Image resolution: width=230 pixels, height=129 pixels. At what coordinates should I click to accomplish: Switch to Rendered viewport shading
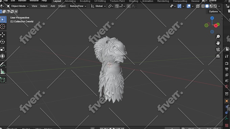(x=215, y=6)
